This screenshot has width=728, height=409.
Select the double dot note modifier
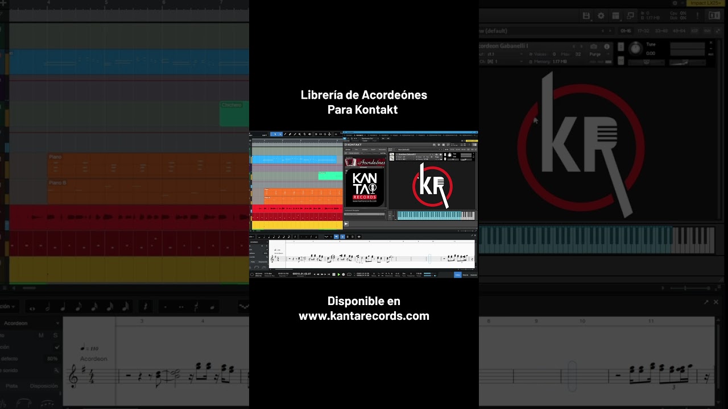click(x=181, y=307)
